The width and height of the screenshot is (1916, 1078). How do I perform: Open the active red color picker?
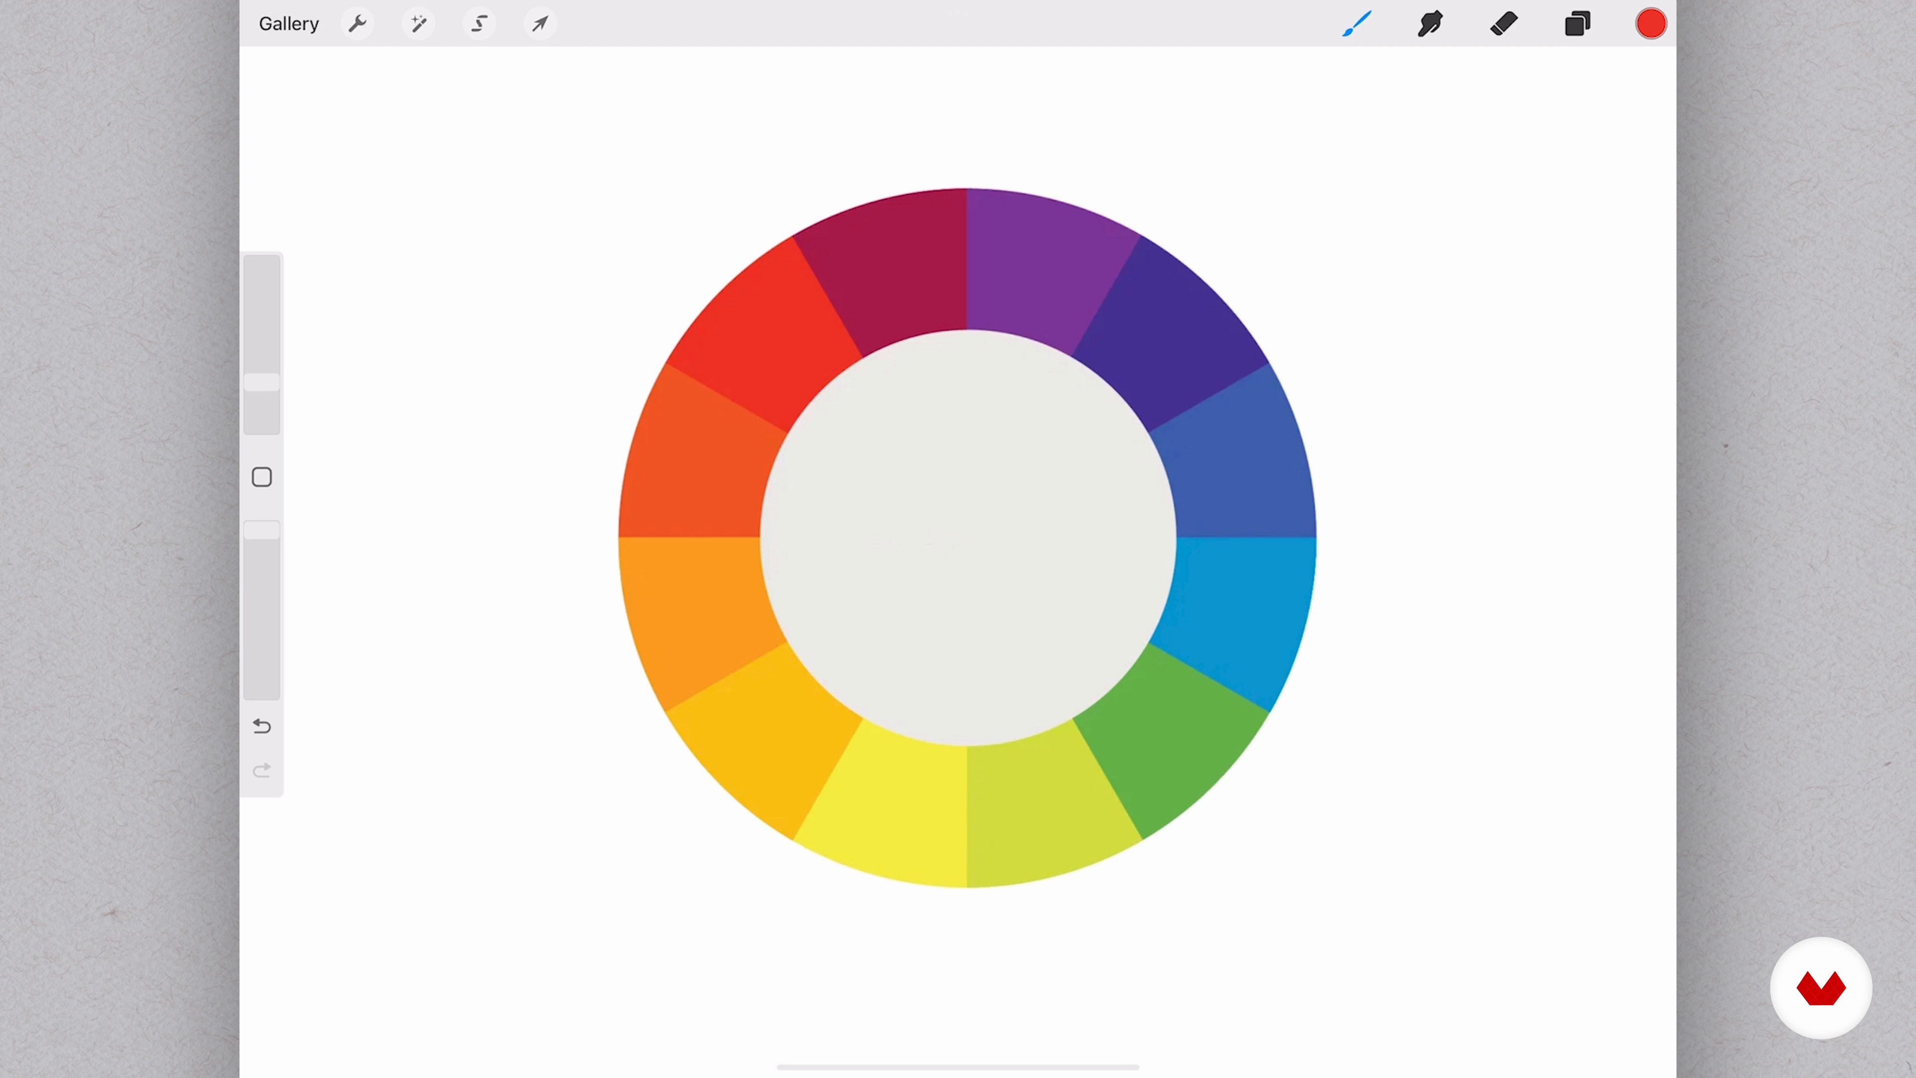click(x=1651, y=24)
